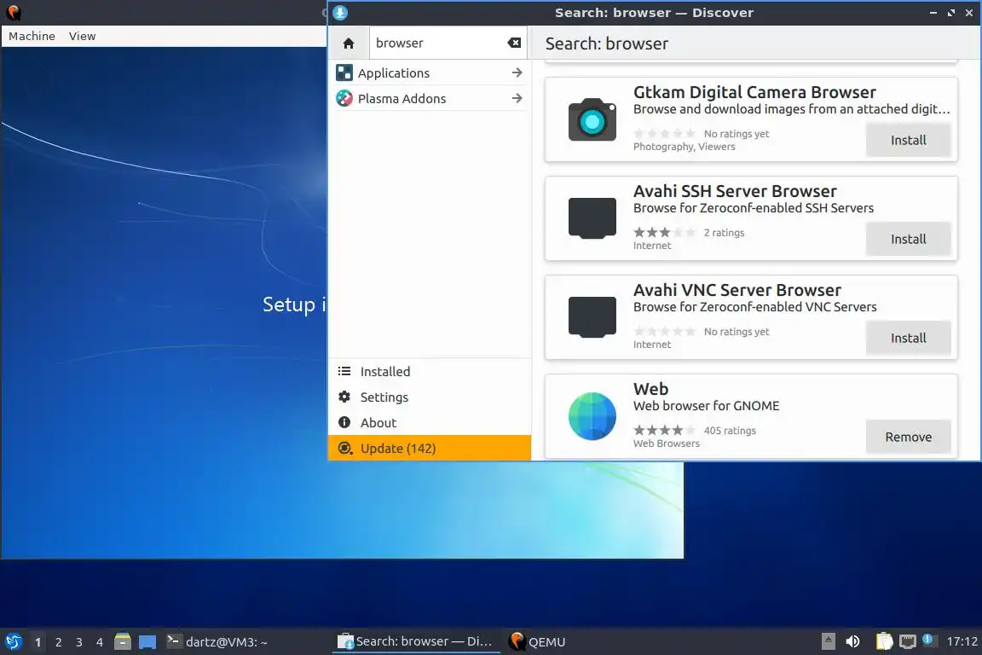Switch to virtual desktop 2
The height and width of the screenshot is (655, 982).
(58, 642)
